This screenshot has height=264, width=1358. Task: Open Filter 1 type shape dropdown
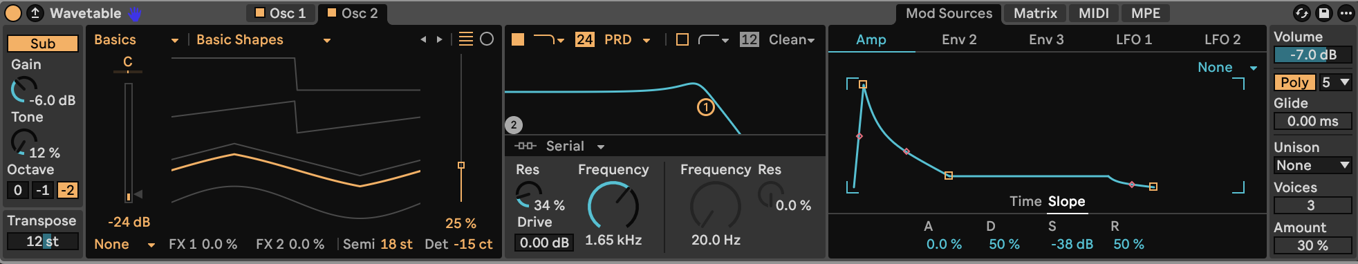coord(549,40)
